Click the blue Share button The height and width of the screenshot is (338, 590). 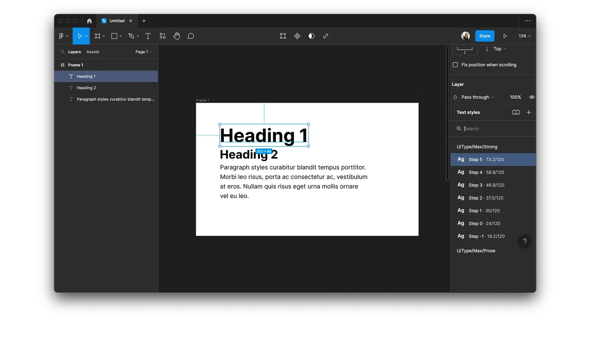[485, 36]
